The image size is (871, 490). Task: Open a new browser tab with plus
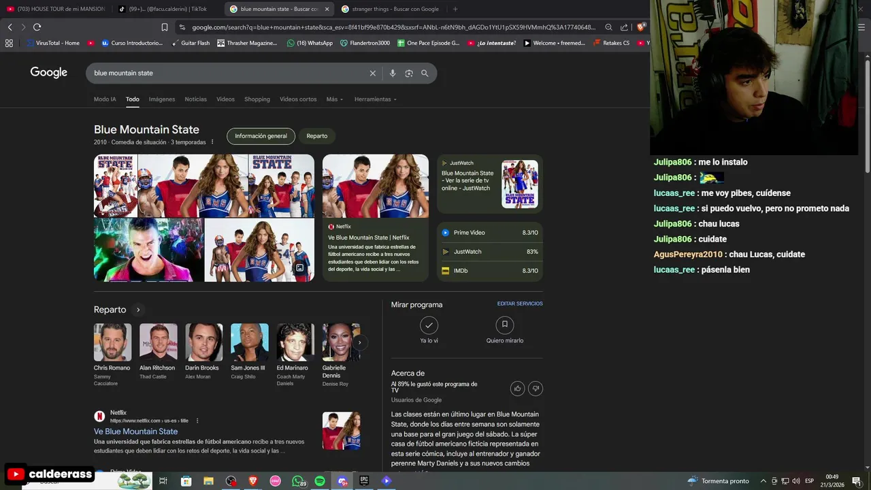(x=455, y=9)
